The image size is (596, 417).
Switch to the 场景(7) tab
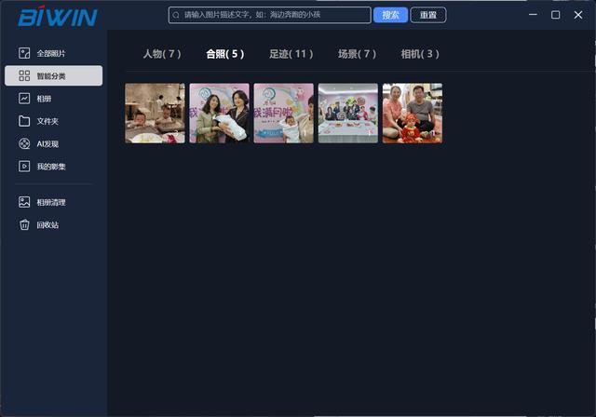(357, 54)
